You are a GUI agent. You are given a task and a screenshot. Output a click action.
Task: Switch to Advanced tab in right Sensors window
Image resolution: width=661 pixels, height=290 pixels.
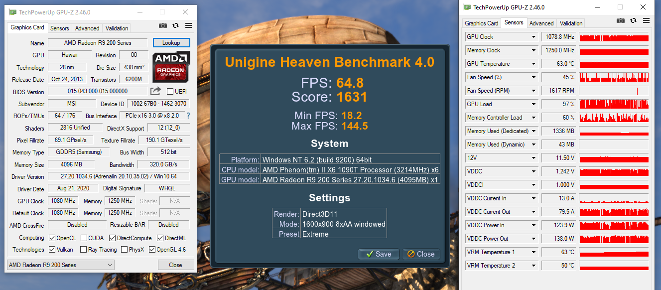(541, 23)
